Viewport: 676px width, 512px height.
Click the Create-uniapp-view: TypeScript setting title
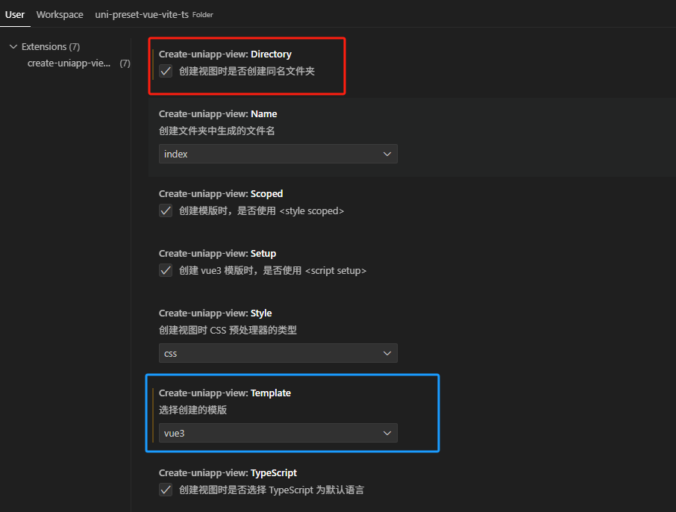228,472
